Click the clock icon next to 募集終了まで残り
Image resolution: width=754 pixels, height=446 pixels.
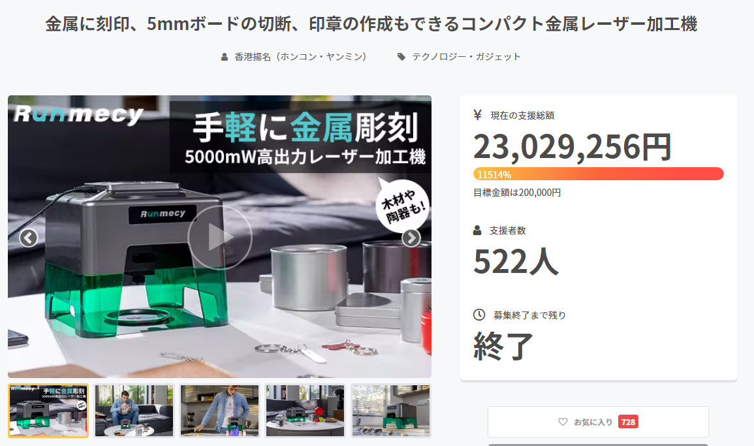tap(479, 315)
